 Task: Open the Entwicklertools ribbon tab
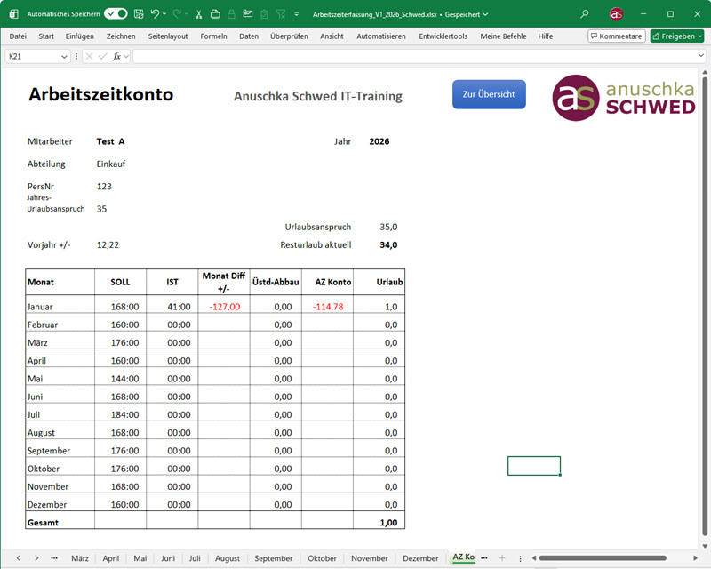coord(443,36)
